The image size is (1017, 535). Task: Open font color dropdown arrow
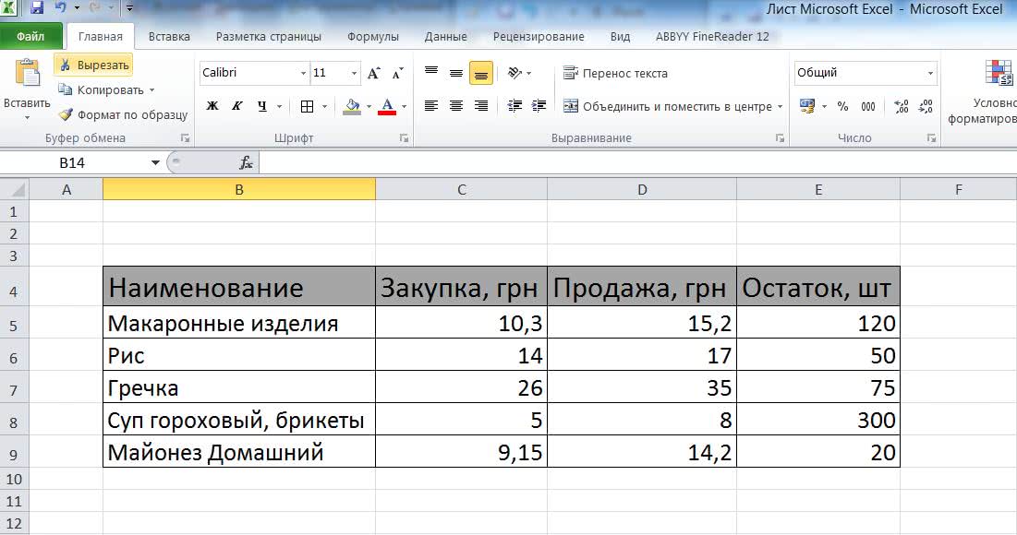[404, 106]
